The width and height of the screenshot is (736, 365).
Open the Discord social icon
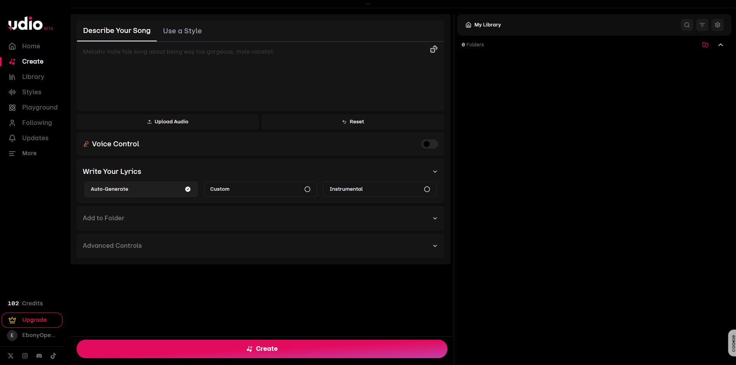tap(39, 356)
